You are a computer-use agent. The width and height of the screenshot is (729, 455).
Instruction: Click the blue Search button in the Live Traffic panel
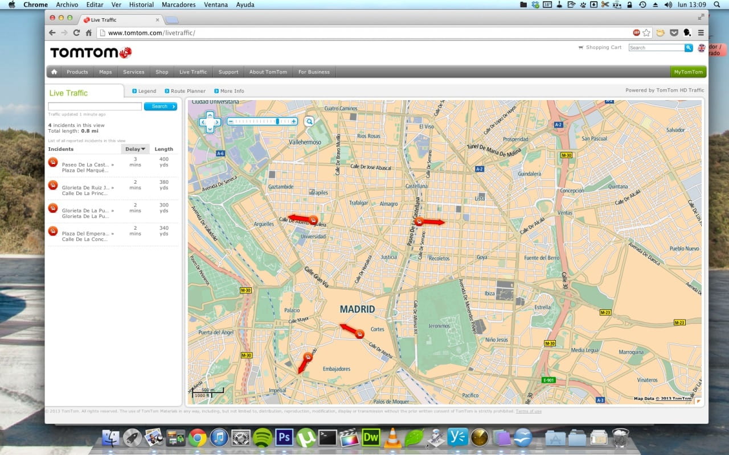click(x=160, y=106)
